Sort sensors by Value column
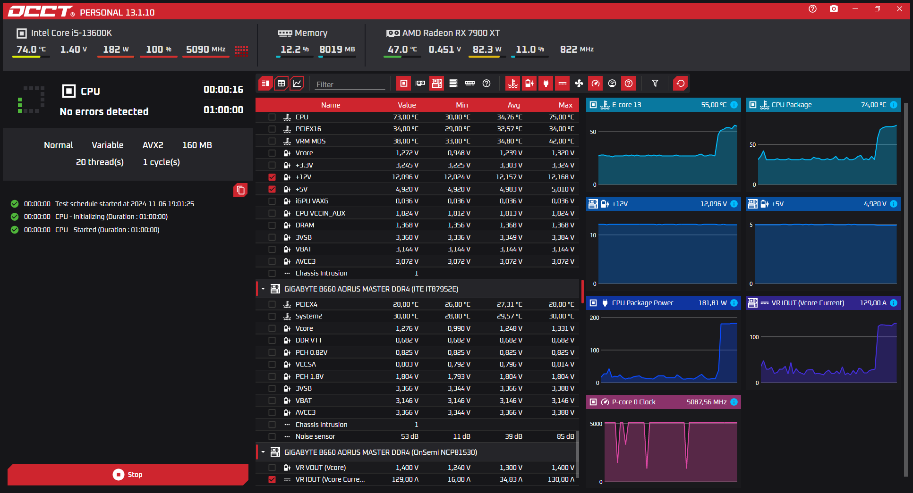 coord(407,105)
